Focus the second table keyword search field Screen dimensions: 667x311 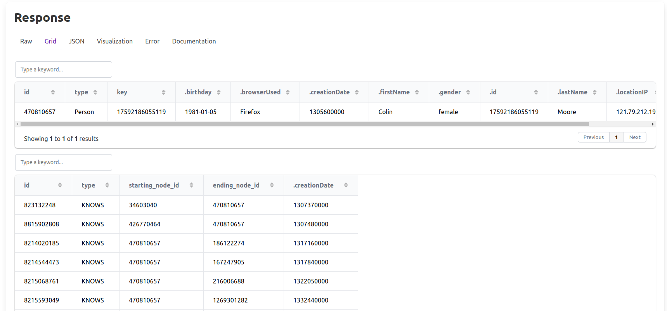(64, 162)
